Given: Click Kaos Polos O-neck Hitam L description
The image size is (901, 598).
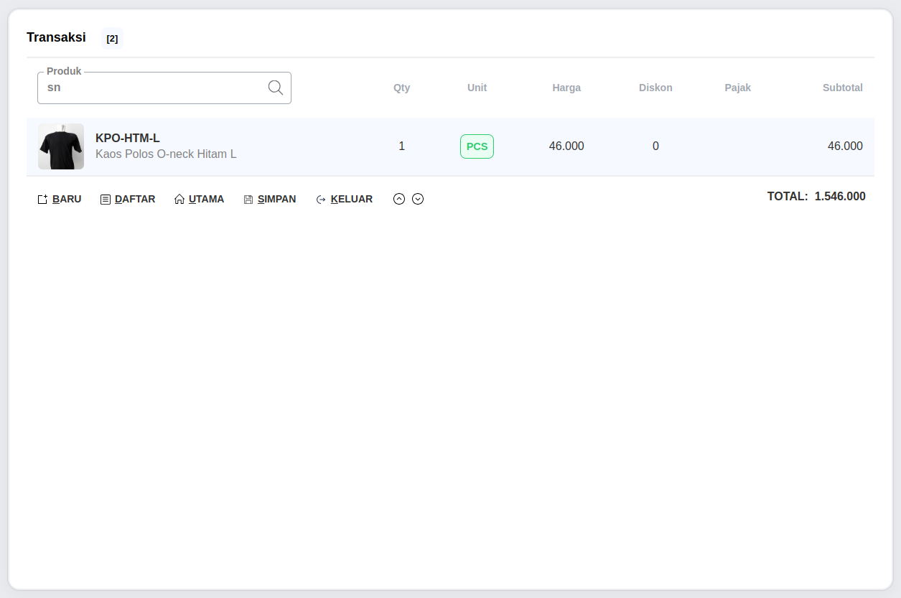Looking at the screenshot, I should tap(166, 154).
